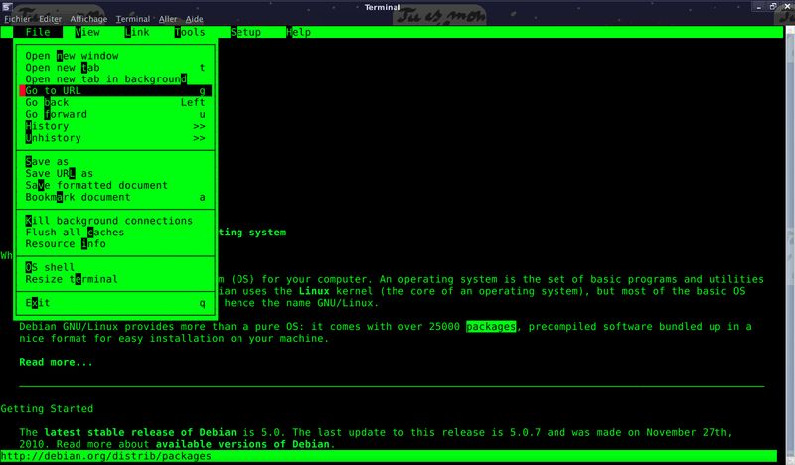Minimize the Terminal window
This screenshot has height=465, width=795.
759,7
